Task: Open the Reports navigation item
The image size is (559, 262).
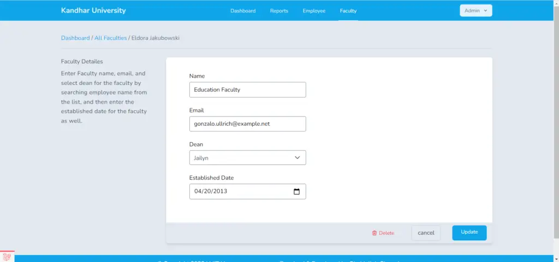Action: coord(279,11)
